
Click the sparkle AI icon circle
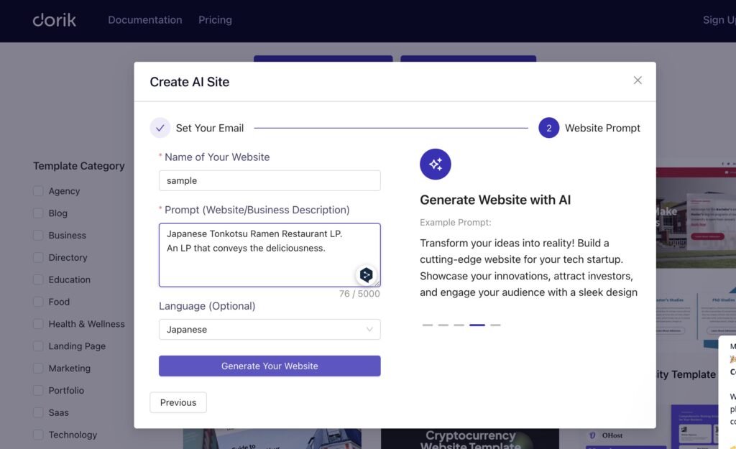[436, 165]
